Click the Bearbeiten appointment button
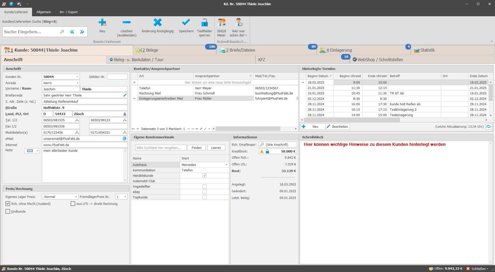This screenshot has width=495, height=272. point(338,126)
